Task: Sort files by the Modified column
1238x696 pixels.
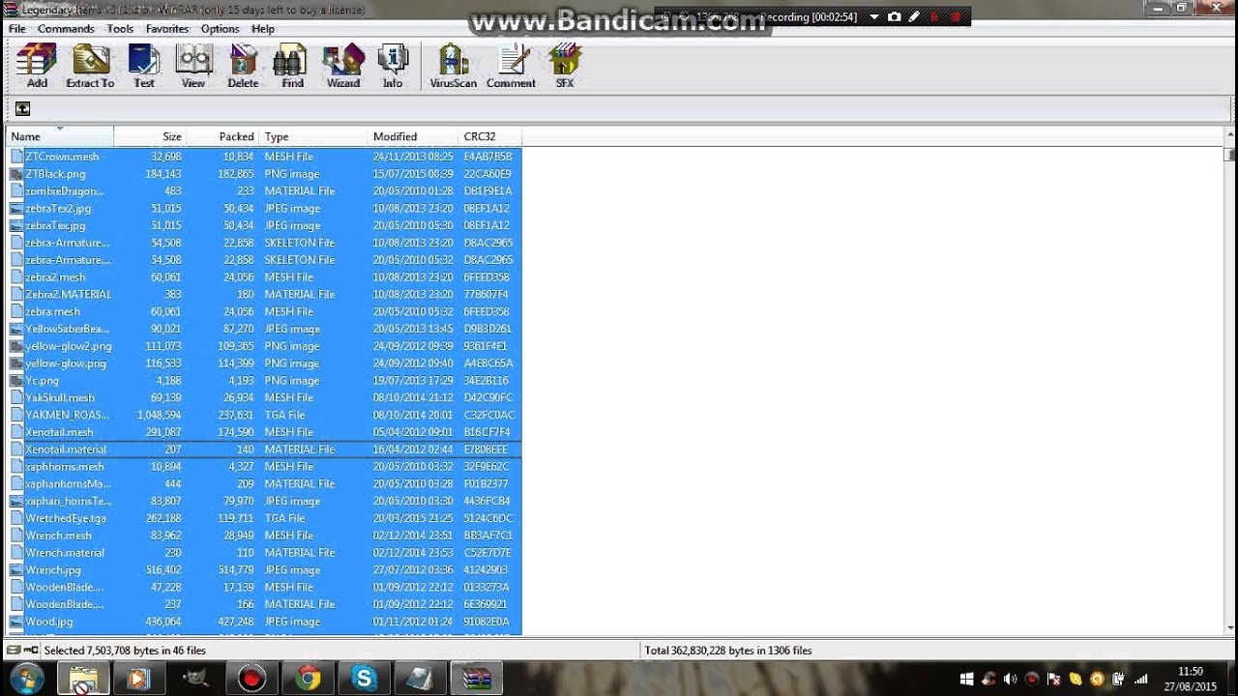Action: (413, 136)
